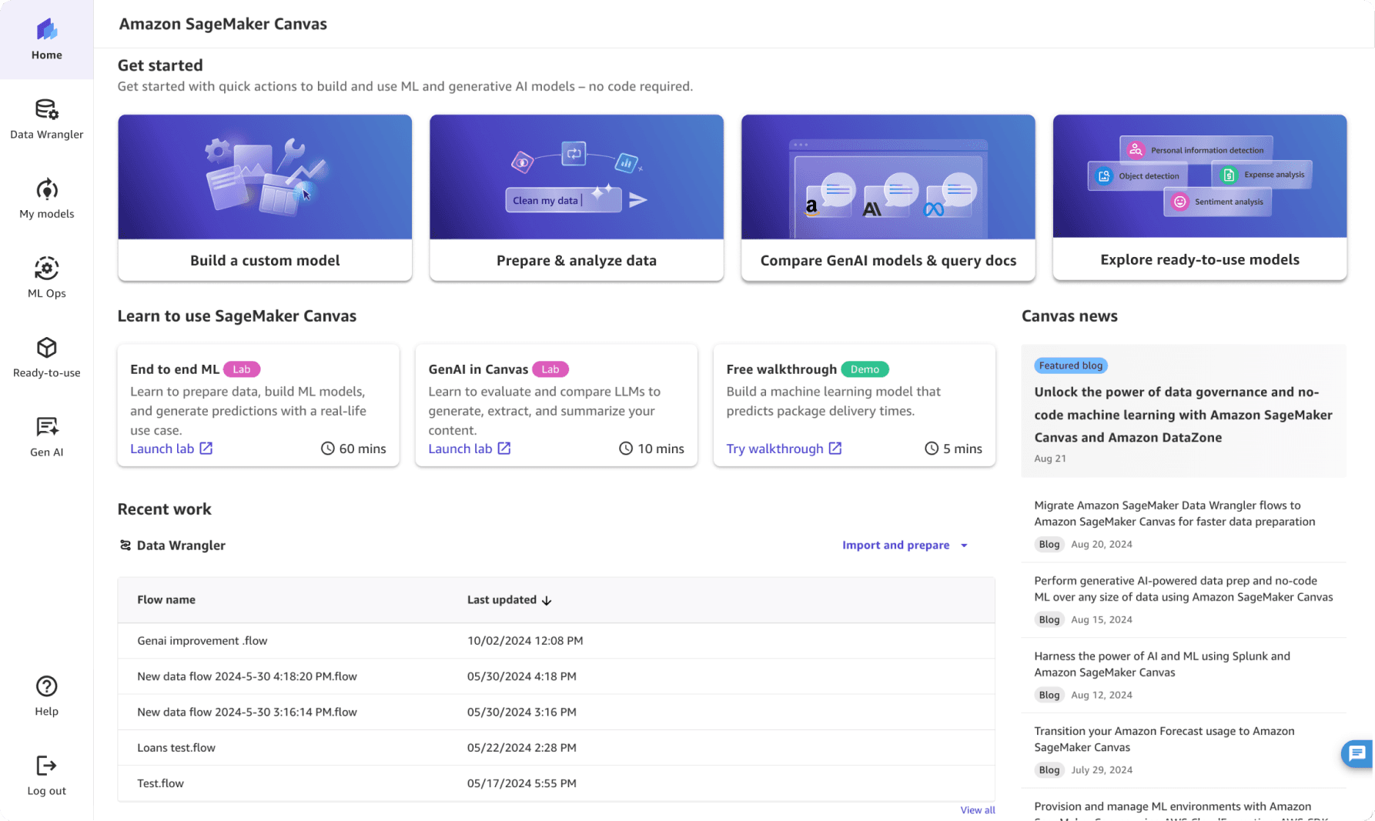Screen dimensions: 1375x821
Task: Open the Build a custom model card
Action: (x=265, y=198)
